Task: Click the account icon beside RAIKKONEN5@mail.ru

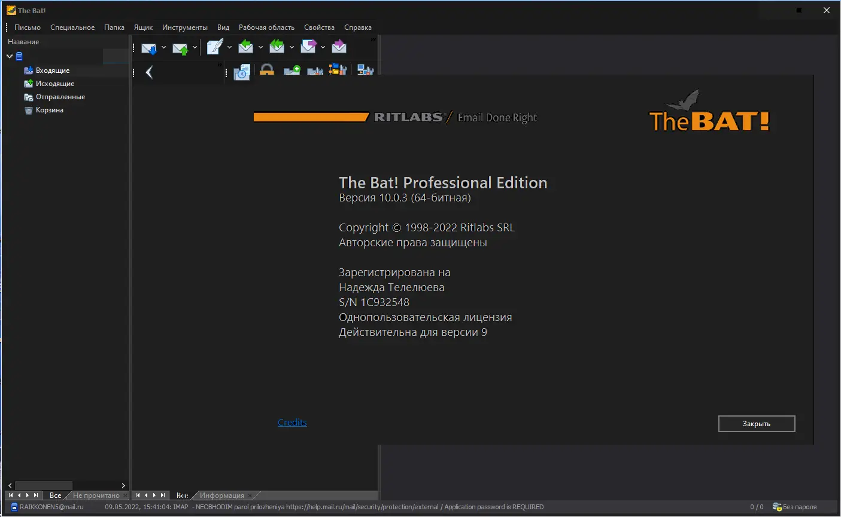Action: (x=14, y=507)
